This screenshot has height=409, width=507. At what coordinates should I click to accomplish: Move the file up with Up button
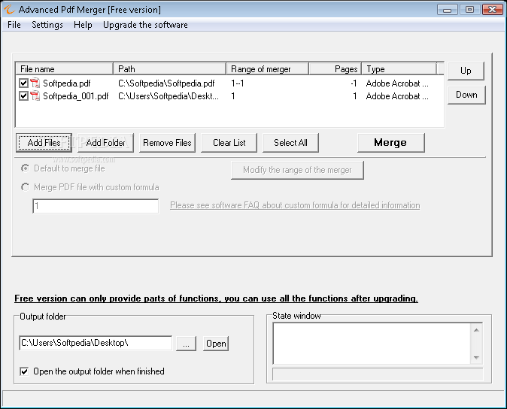[x=466, y=71]
